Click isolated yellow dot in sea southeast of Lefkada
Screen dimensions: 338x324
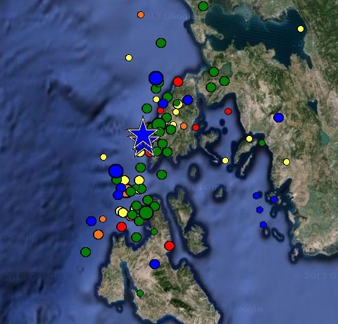pos(225,161)
